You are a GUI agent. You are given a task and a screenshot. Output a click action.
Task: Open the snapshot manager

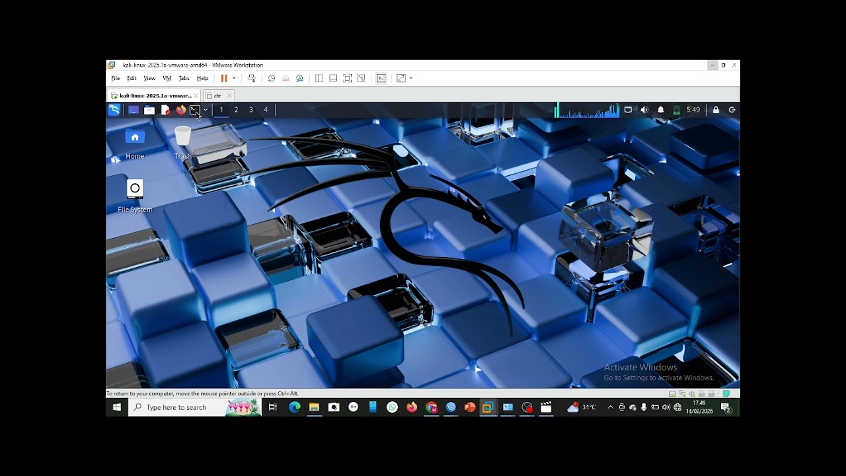(x=300, y=78)
